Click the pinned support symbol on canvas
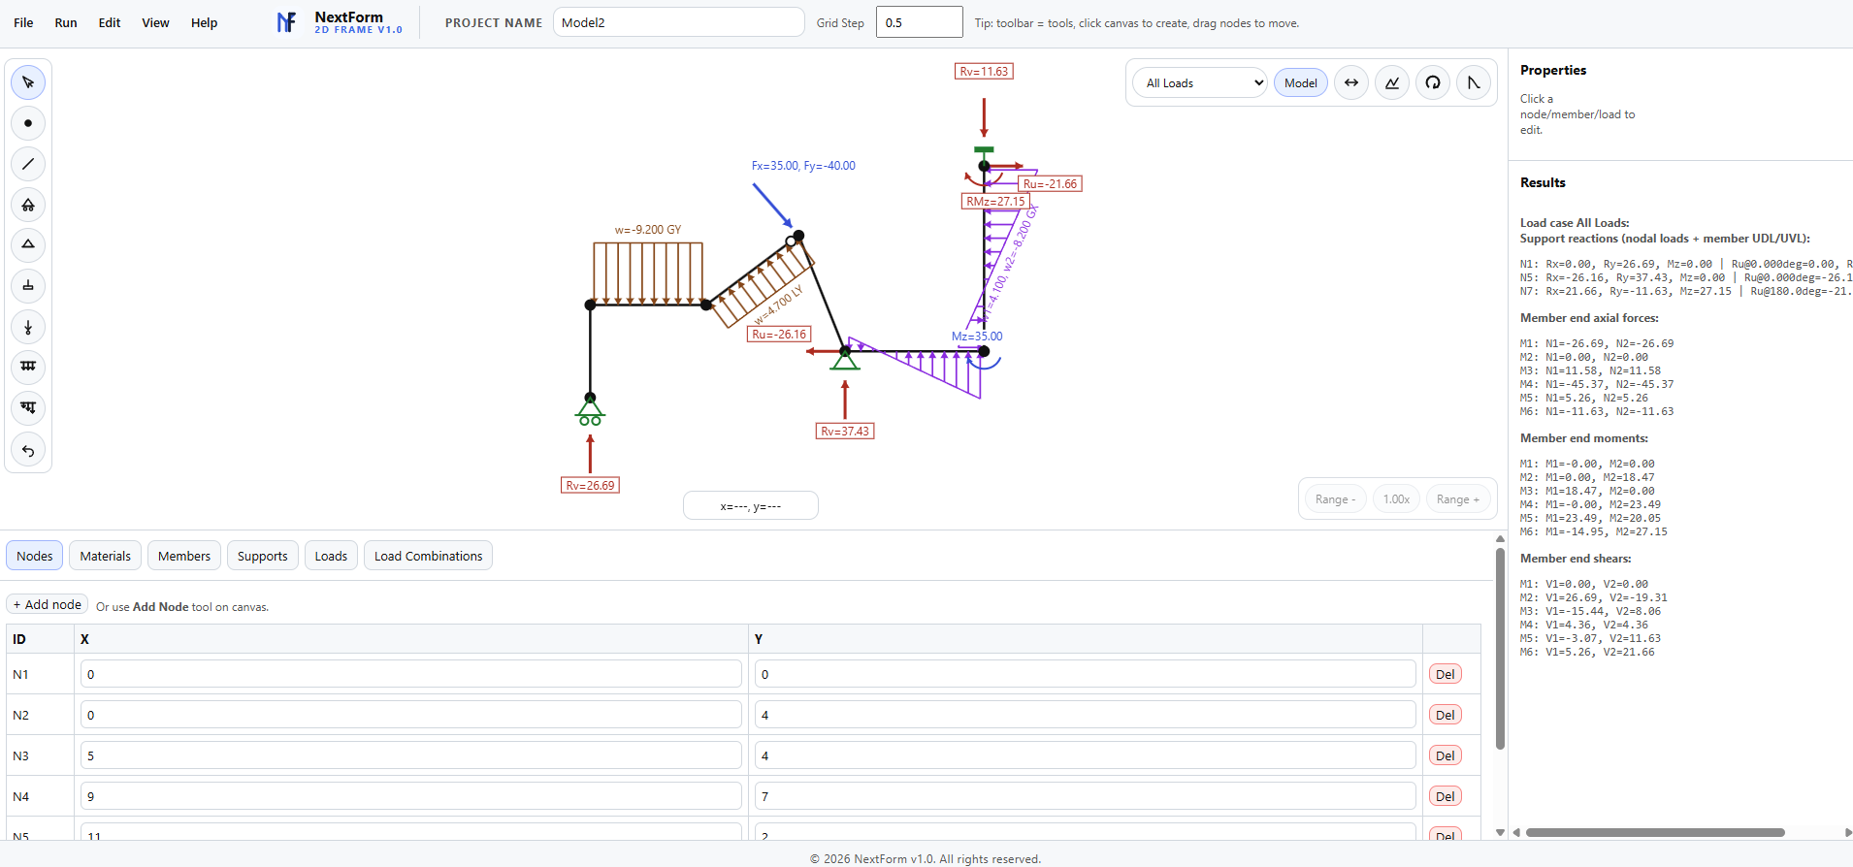 click(x=845, y=359)
